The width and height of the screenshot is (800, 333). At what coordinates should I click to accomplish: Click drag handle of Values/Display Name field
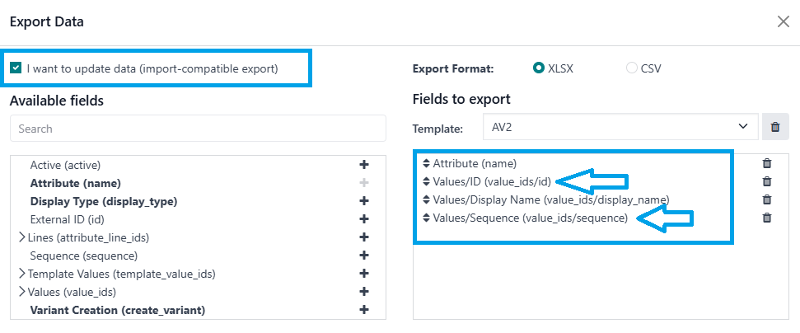(425, 200)
